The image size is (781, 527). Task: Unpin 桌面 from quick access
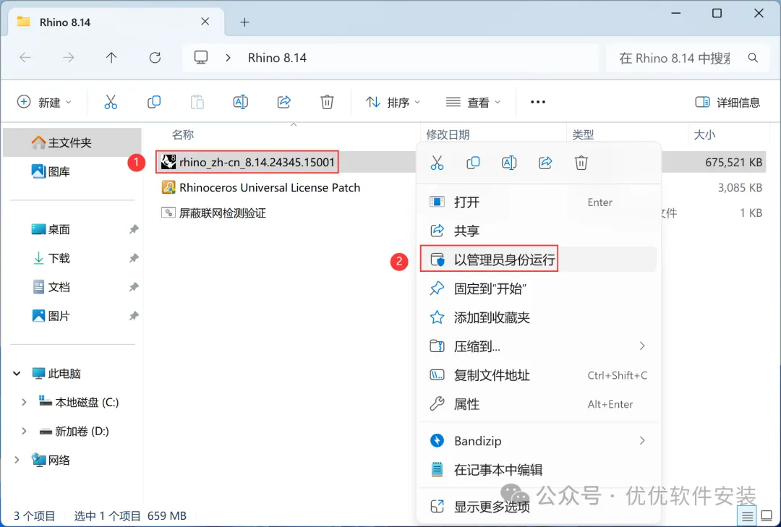134,229
